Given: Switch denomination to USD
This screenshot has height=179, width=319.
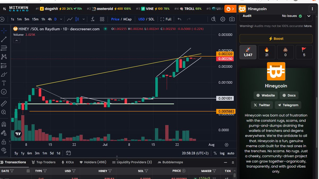Looking at the screenshot, I should coord(142,19).
